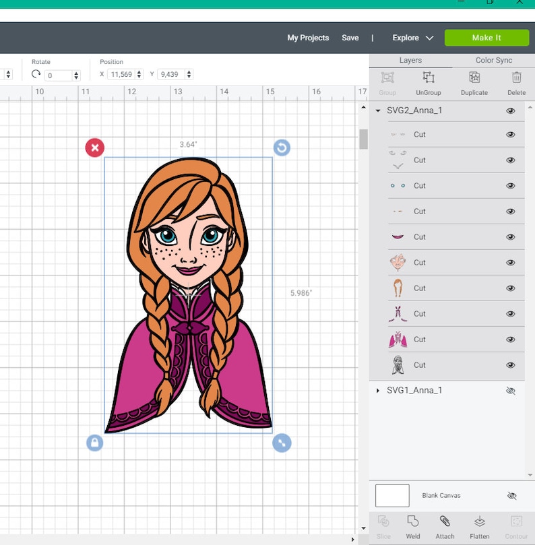Click the blue resize handle on the selection
Image resolution: width=535 pixels, height=545 pixels.
(282, 443)
